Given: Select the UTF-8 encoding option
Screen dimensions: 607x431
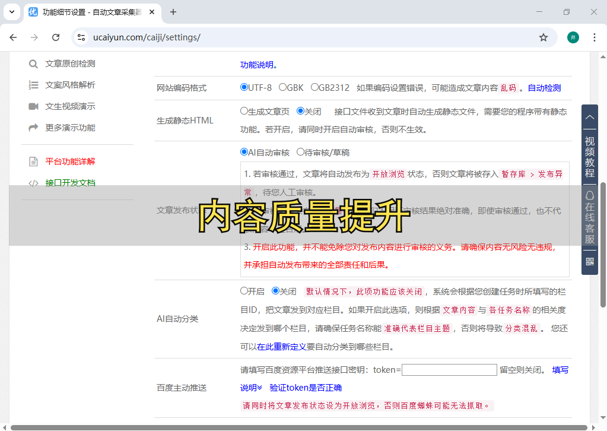Looking at the screenshot, I should 244,87.
